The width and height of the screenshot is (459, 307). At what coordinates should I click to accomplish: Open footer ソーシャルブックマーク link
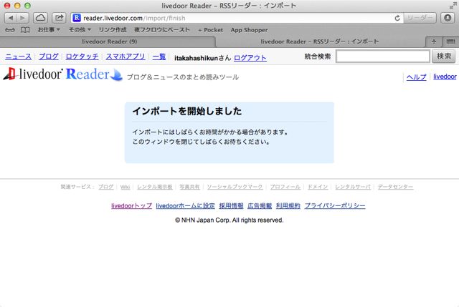point(235,187)
